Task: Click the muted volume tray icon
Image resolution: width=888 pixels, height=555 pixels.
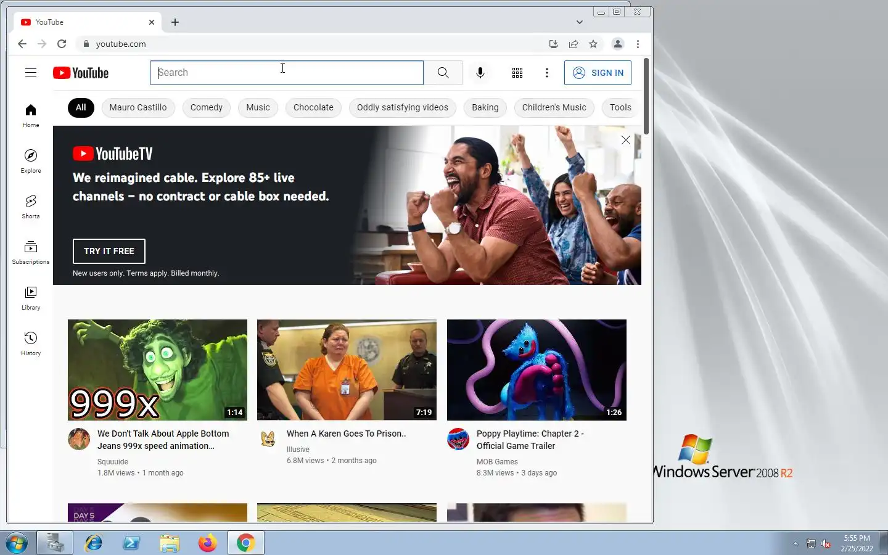Action: click(x=826, y=544)
